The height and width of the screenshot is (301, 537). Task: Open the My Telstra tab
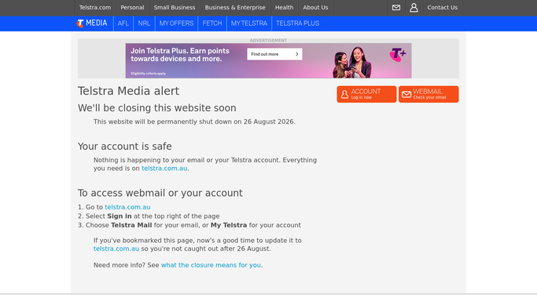[249, 24]
